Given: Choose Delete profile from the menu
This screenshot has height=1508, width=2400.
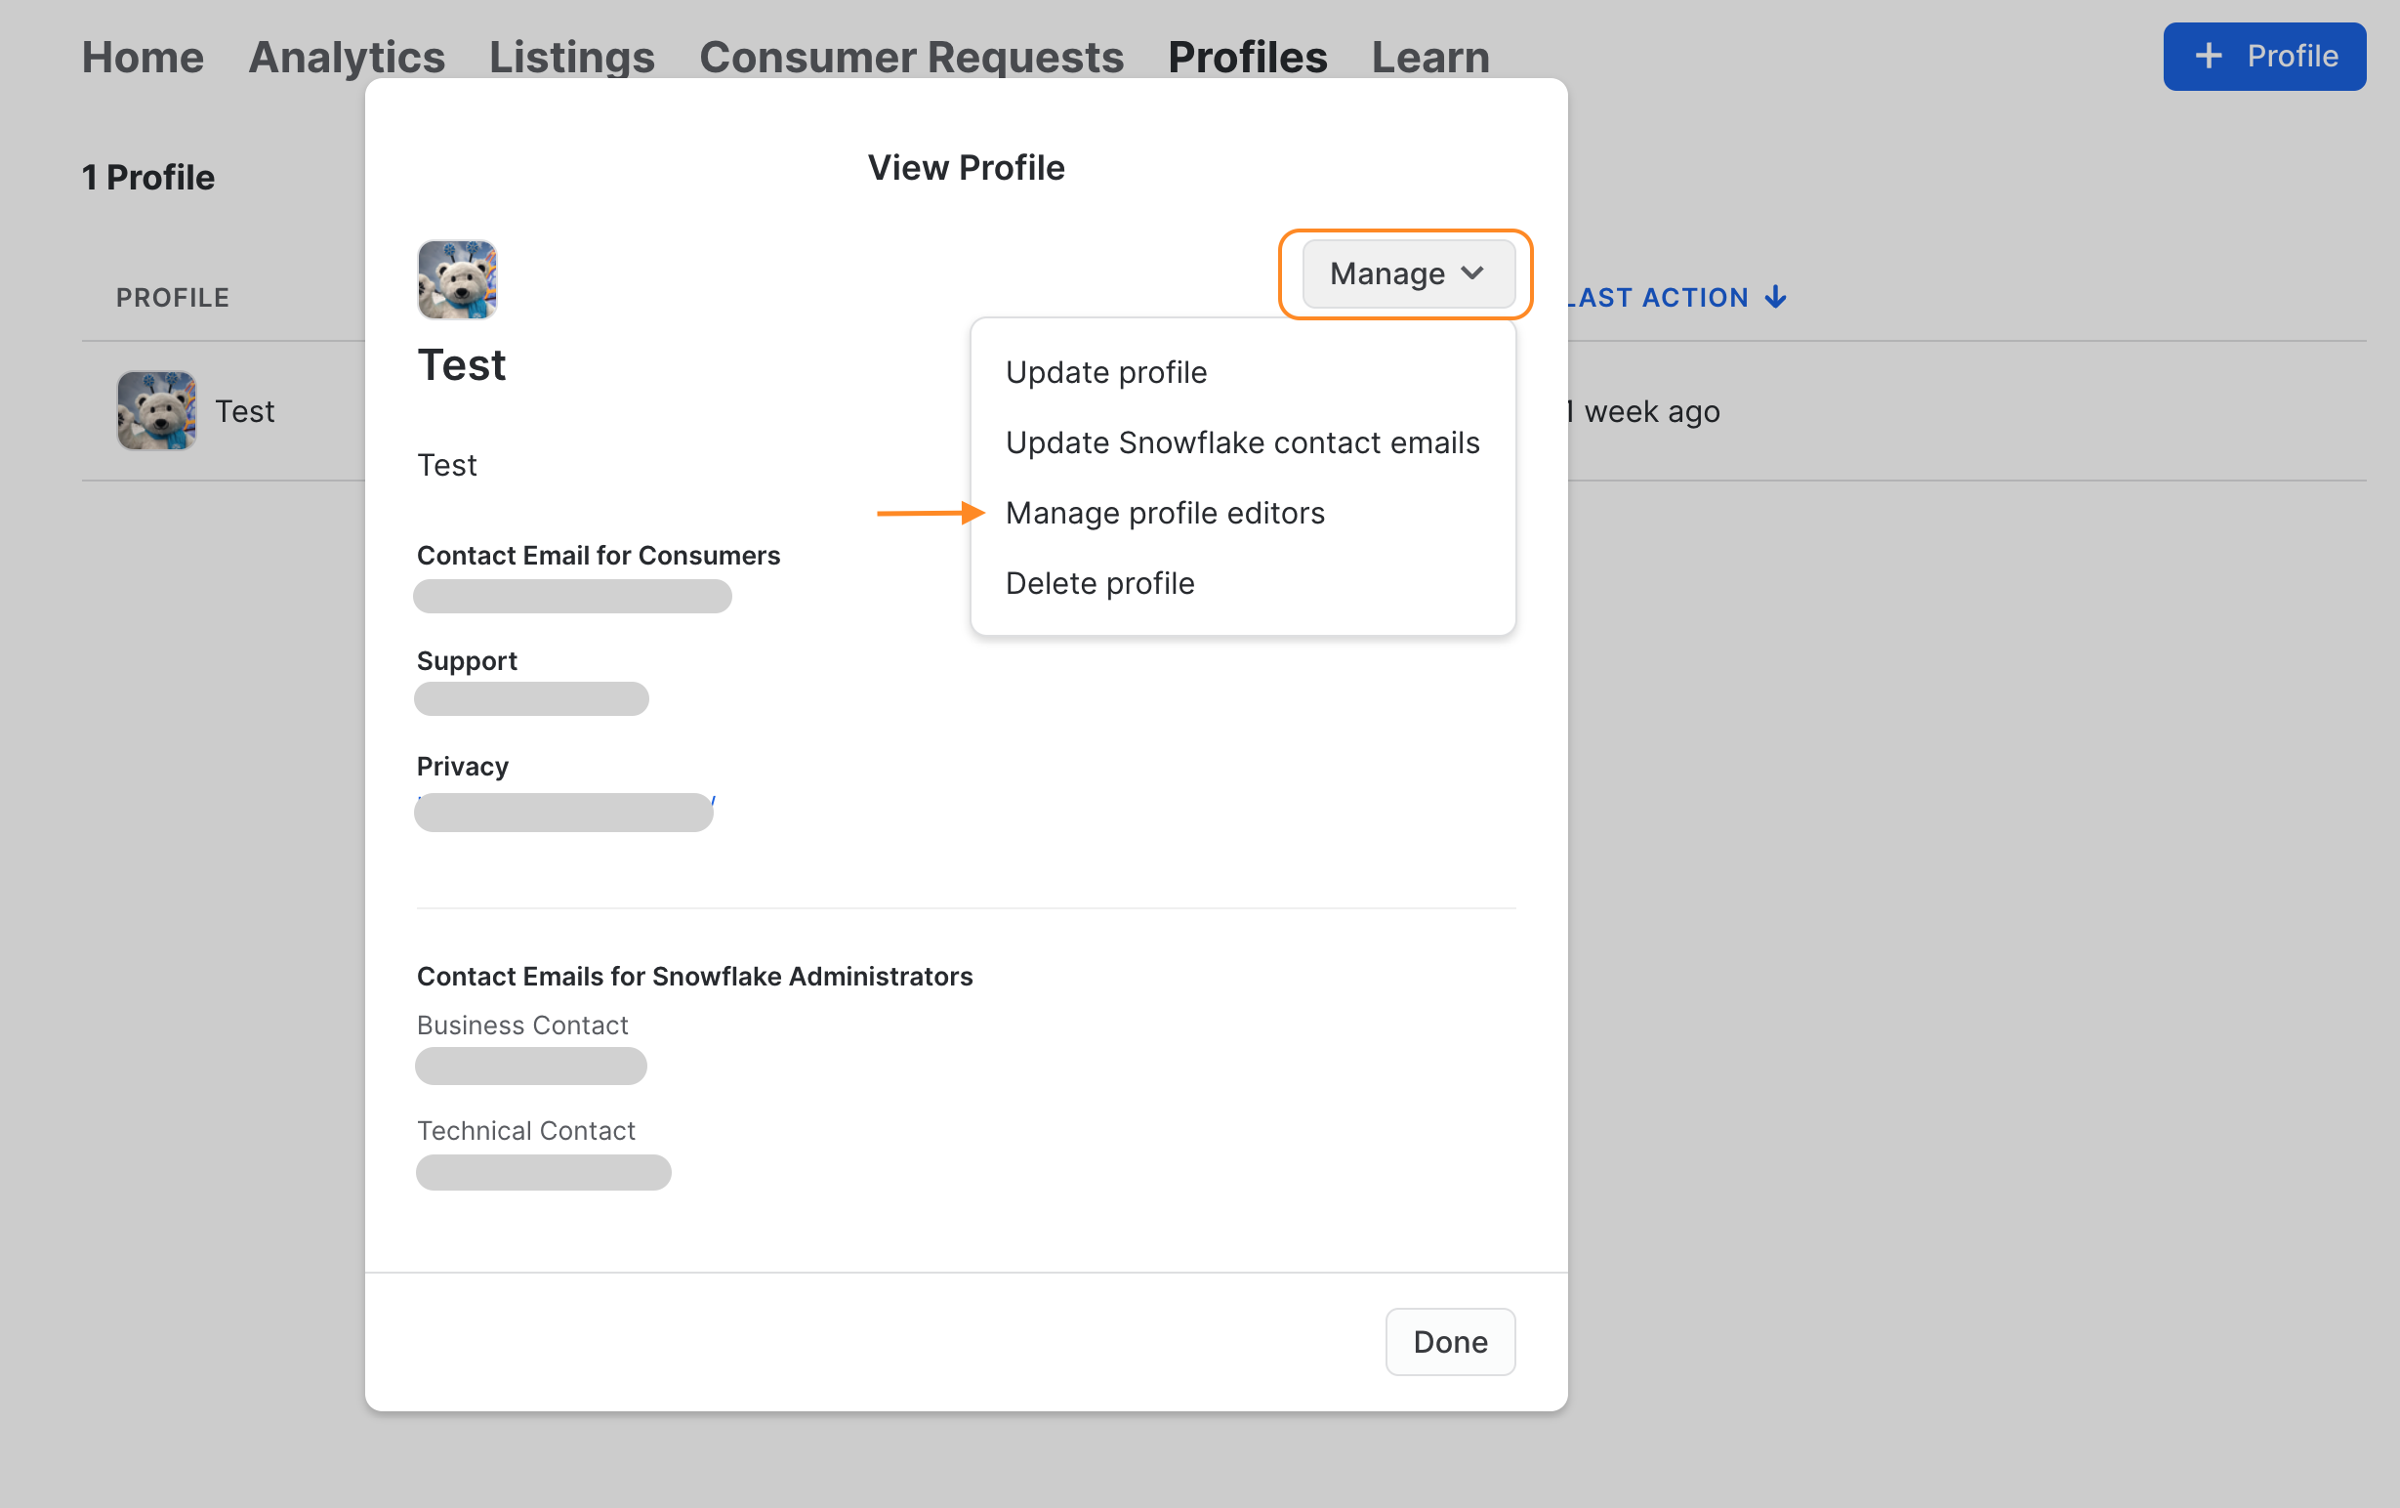Looking at the screenshot, I should [1099, 583].
